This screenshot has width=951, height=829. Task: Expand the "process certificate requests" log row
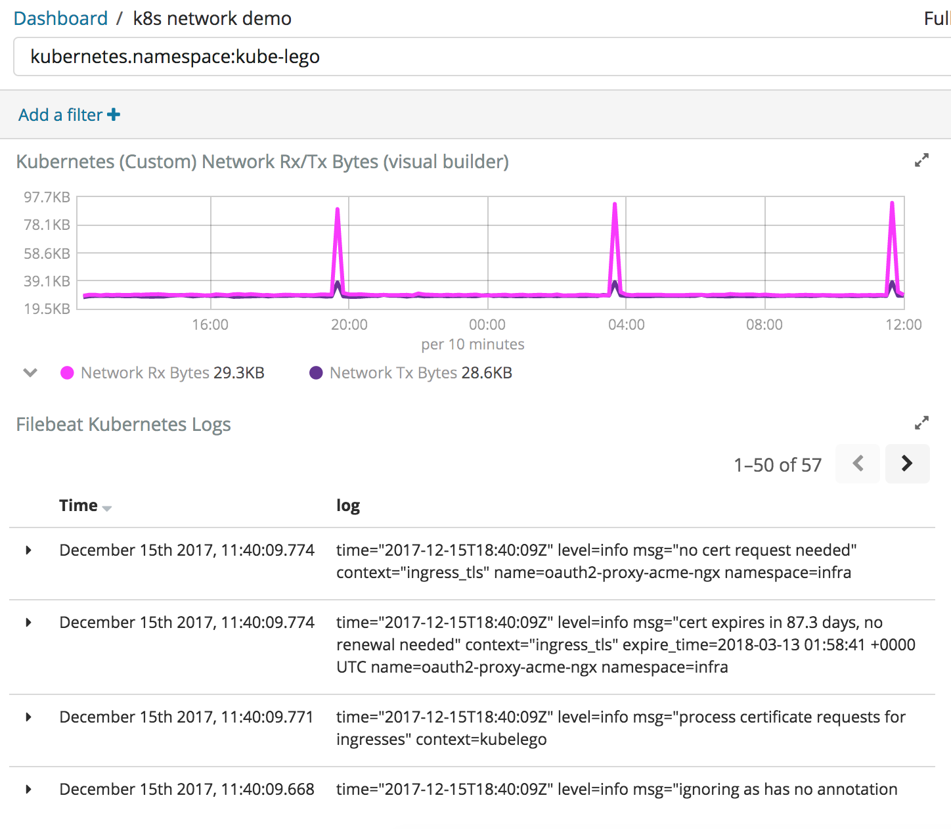[28, 717]
